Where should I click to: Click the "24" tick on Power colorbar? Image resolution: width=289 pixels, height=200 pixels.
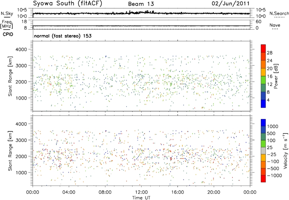point(269,61)
